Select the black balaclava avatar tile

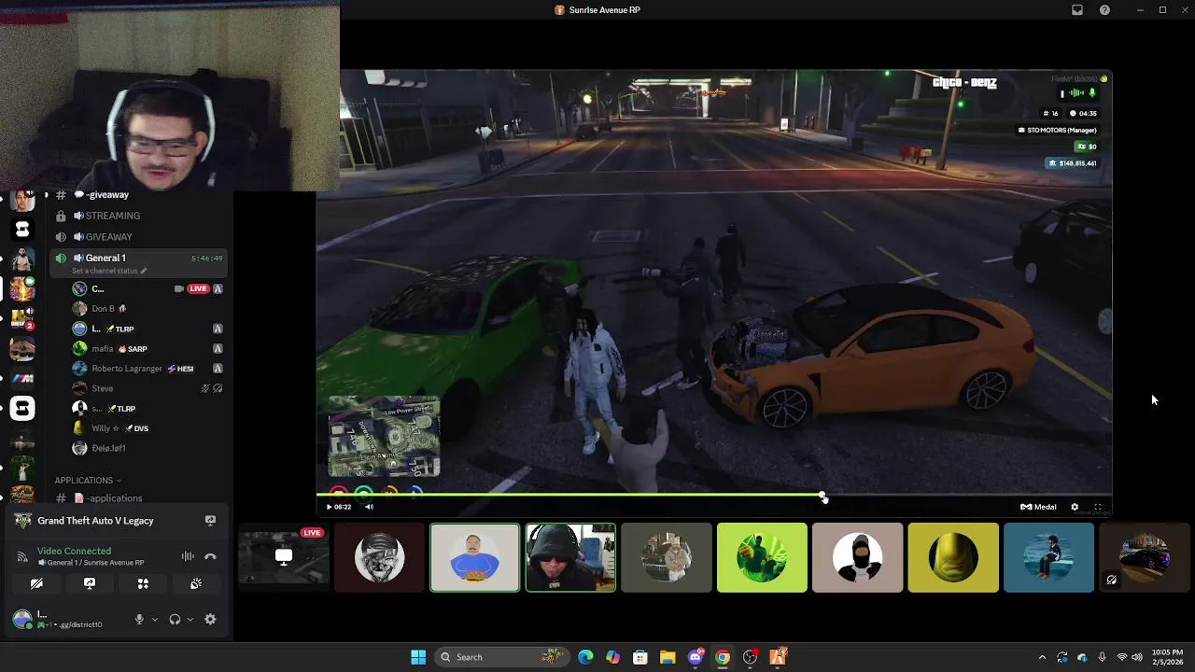click(x=857, y=557)
